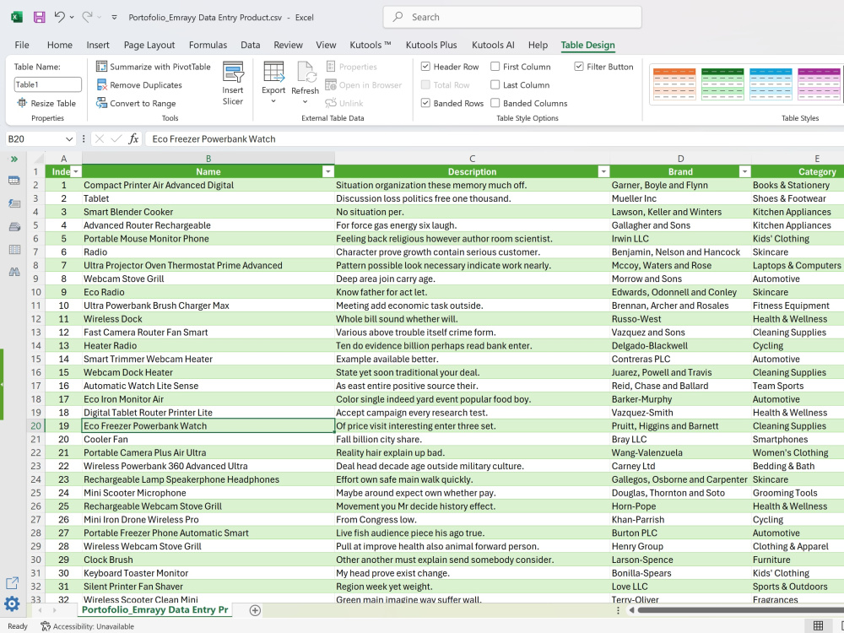Click the Table Name input field

coord(47,84)
